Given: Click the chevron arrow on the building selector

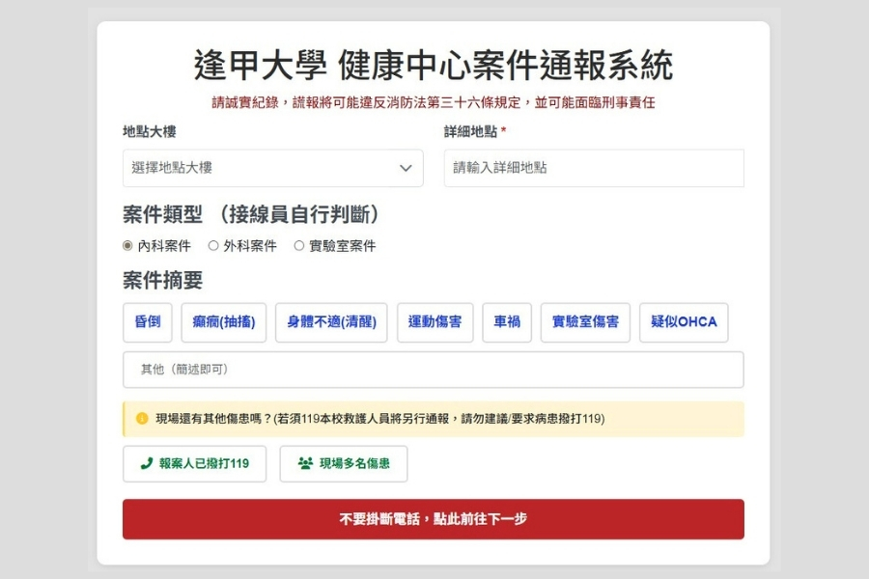Looking at the screenshot, I should point(407,168).
